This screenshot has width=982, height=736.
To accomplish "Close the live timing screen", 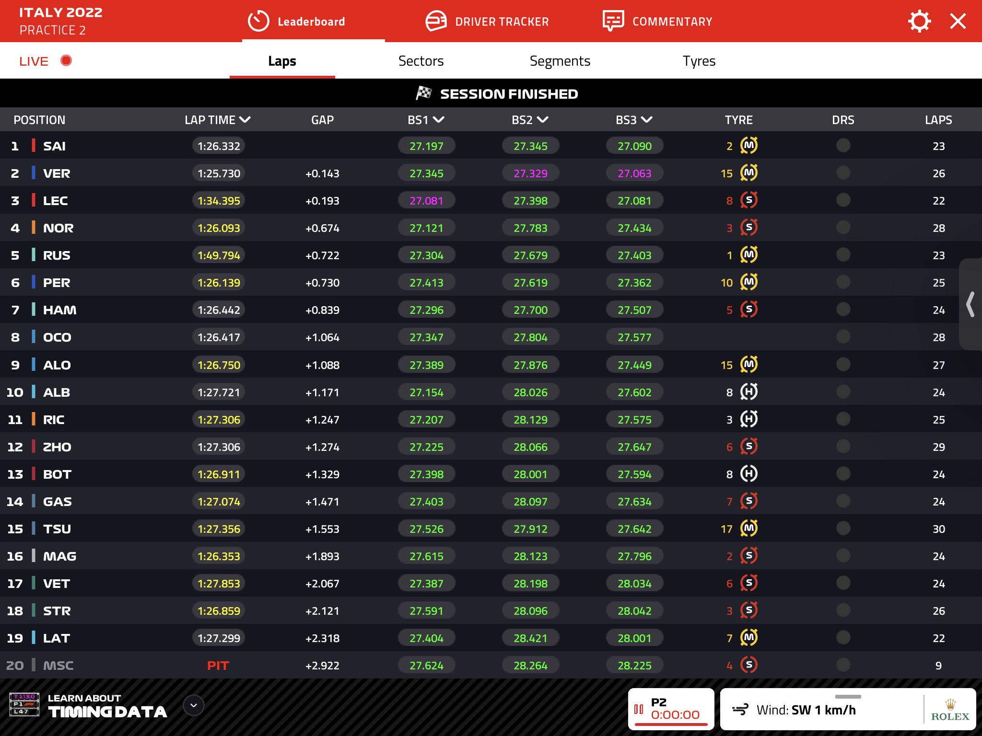I will 958,22.
